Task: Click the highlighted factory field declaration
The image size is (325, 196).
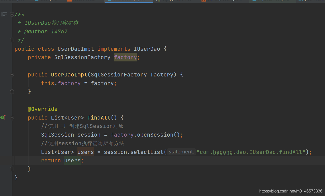Action: pos(125,57)
